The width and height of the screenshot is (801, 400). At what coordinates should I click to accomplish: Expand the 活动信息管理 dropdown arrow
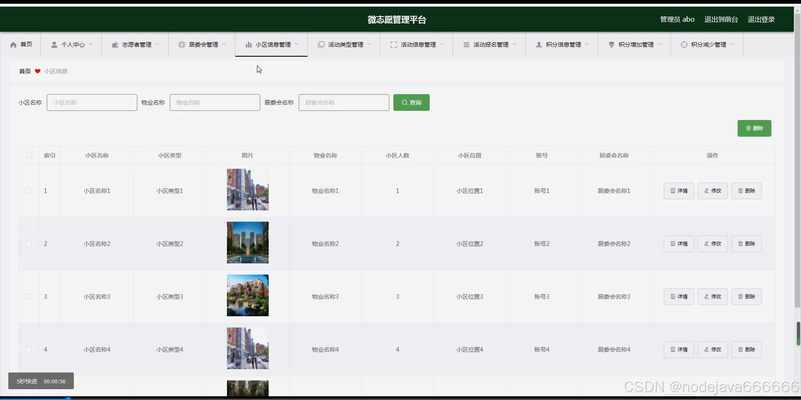coord(442,44)
